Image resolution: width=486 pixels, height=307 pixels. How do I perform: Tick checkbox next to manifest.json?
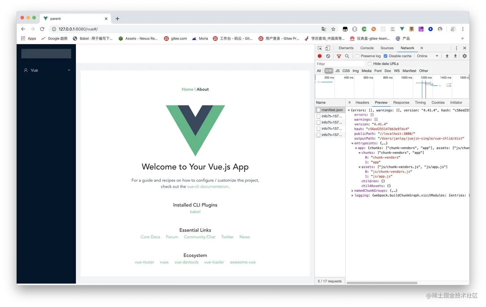(x=319, y=110)
